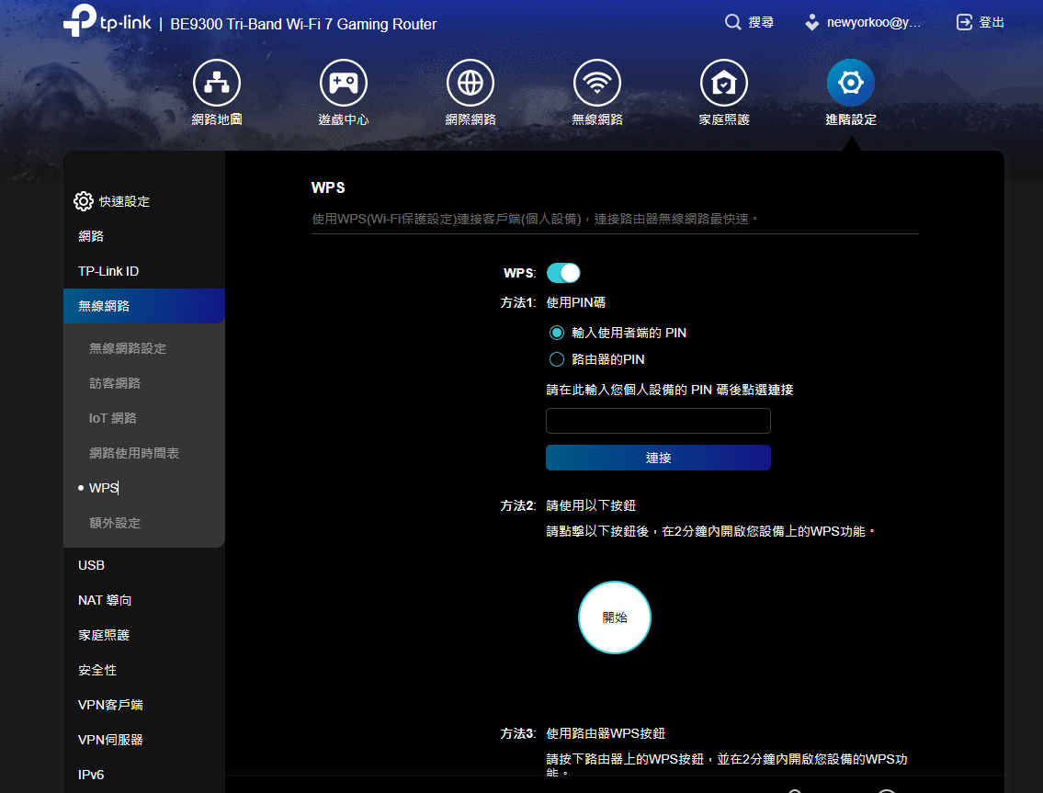Open the 遊戲中心 game center icon
Screen dimensions: 1043x793
click(x=344, y=83)
